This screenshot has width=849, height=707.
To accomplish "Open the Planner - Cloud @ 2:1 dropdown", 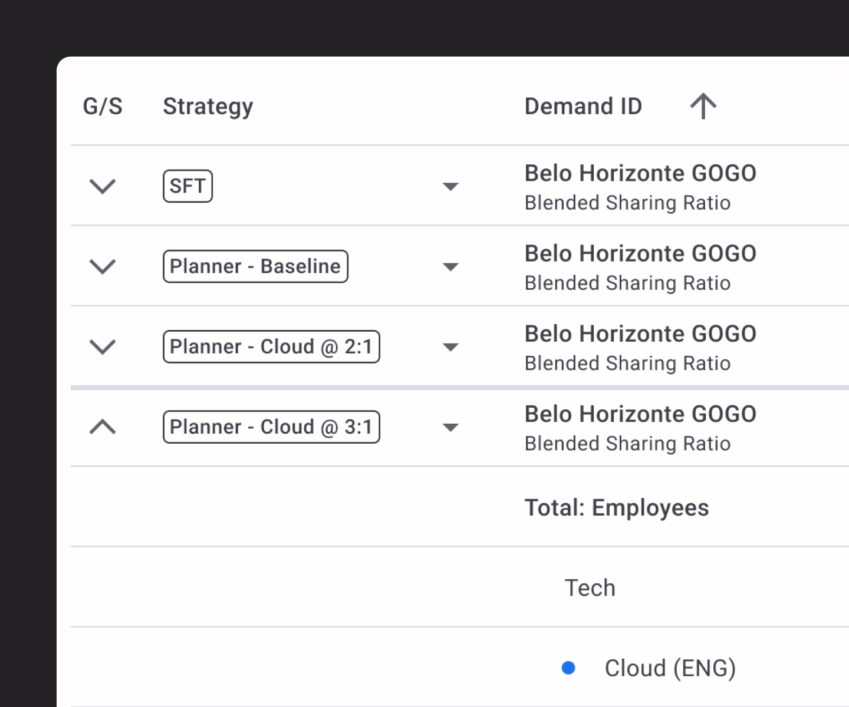I will [451, 347].
